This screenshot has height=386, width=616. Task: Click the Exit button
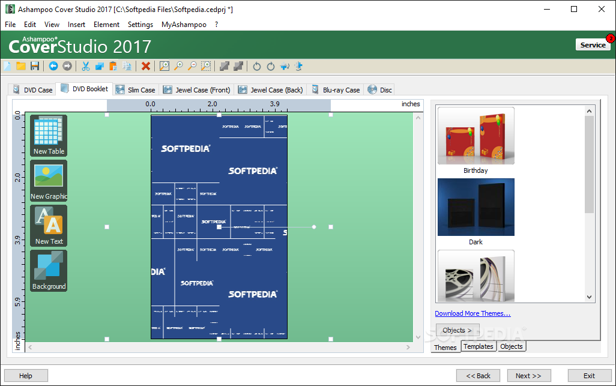tap(590, 376)
